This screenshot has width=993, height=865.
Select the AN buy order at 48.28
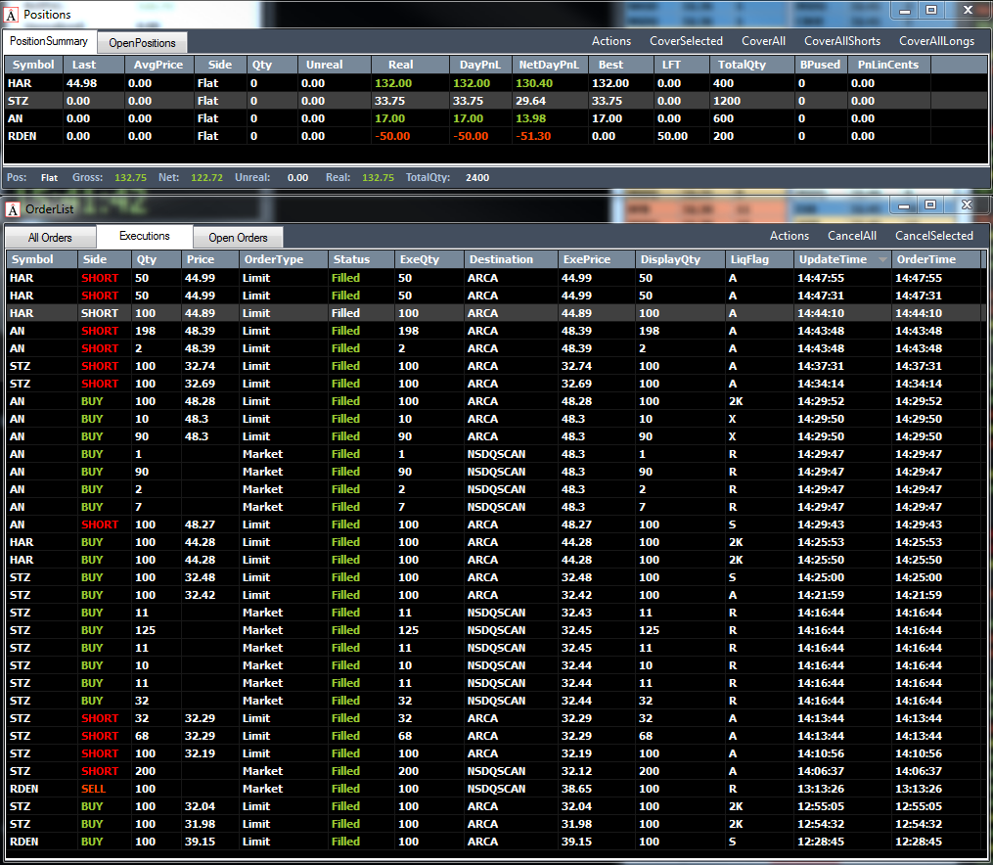(x=496, y=401)
